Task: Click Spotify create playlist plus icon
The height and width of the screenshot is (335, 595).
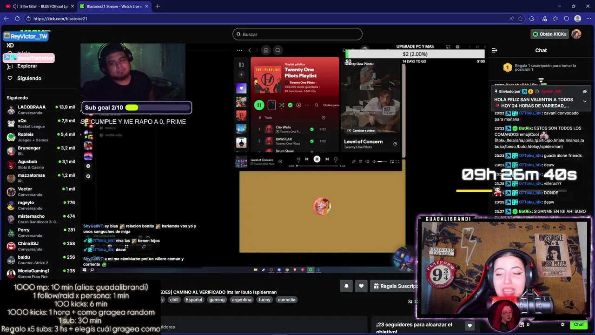Action: point(241,74)
